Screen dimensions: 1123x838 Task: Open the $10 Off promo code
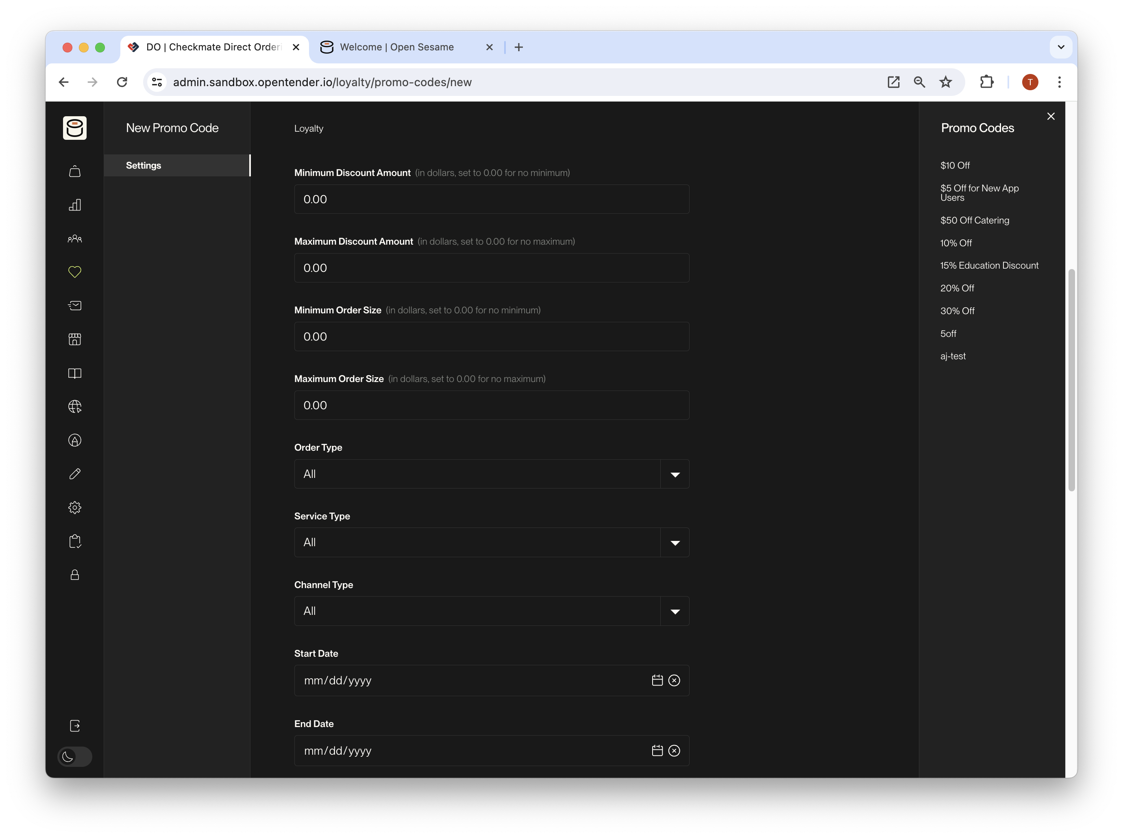point(955,165)
